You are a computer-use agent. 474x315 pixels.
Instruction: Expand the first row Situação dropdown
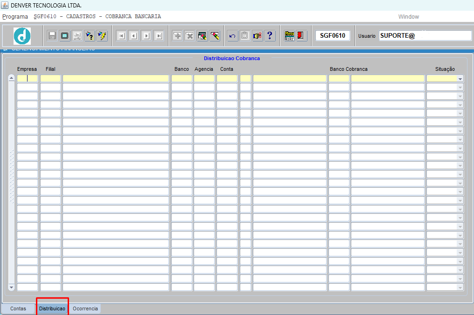tap(460, 79)
